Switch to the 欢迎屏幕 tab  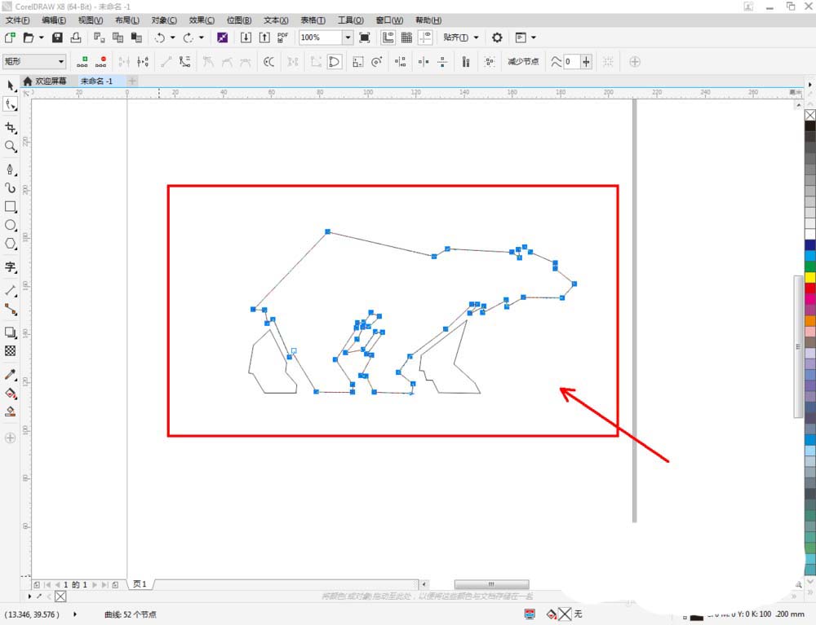click(50, 81)
